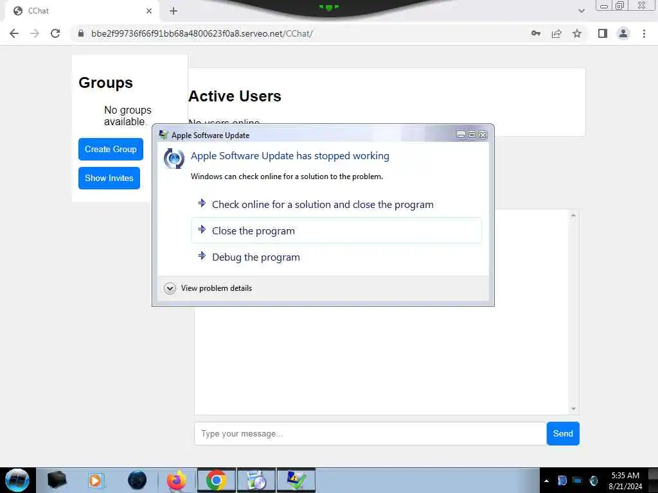
Task: Bookmark this page with the star icon
Action: pyautogui.click(x=577, y=33)
